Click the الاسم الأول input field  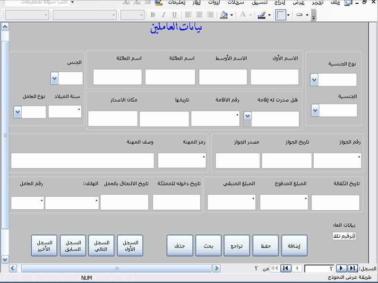tap(275, 77)
